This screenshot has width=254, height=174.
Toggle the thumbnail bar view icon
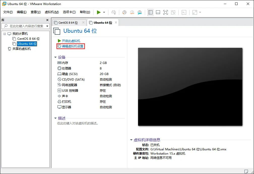pos(158,12)
